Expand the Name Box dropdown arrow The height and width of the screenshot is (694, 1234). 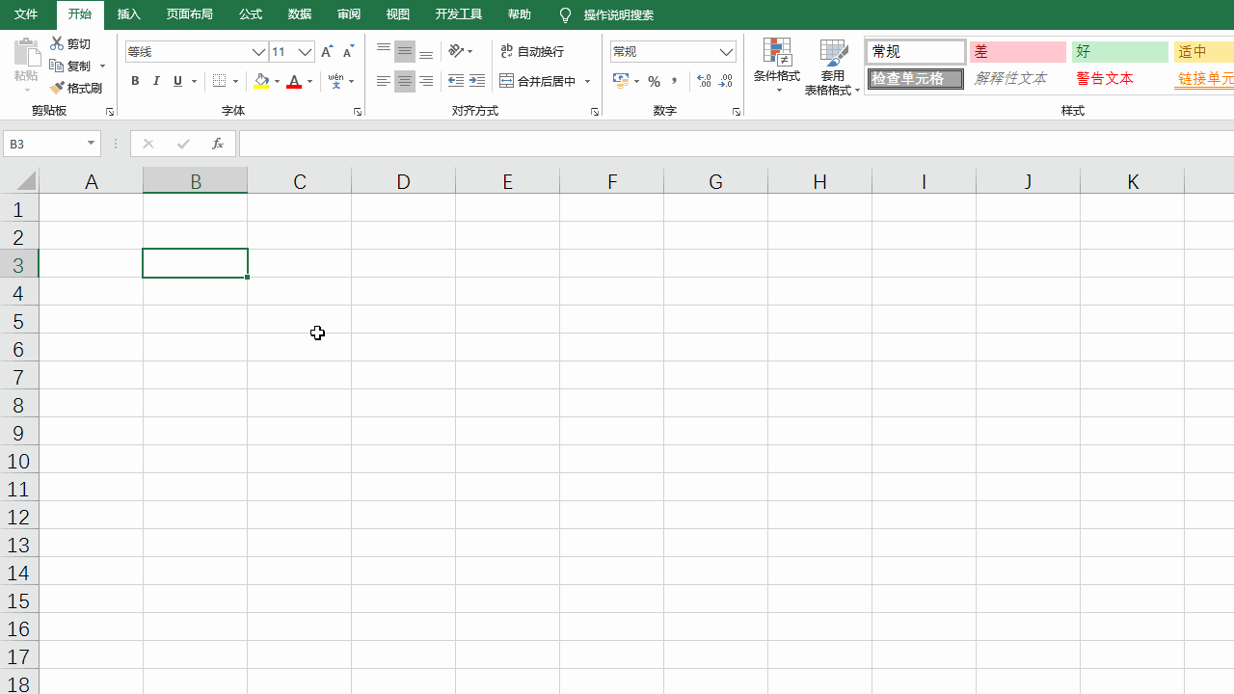click(x=92, y=144)
